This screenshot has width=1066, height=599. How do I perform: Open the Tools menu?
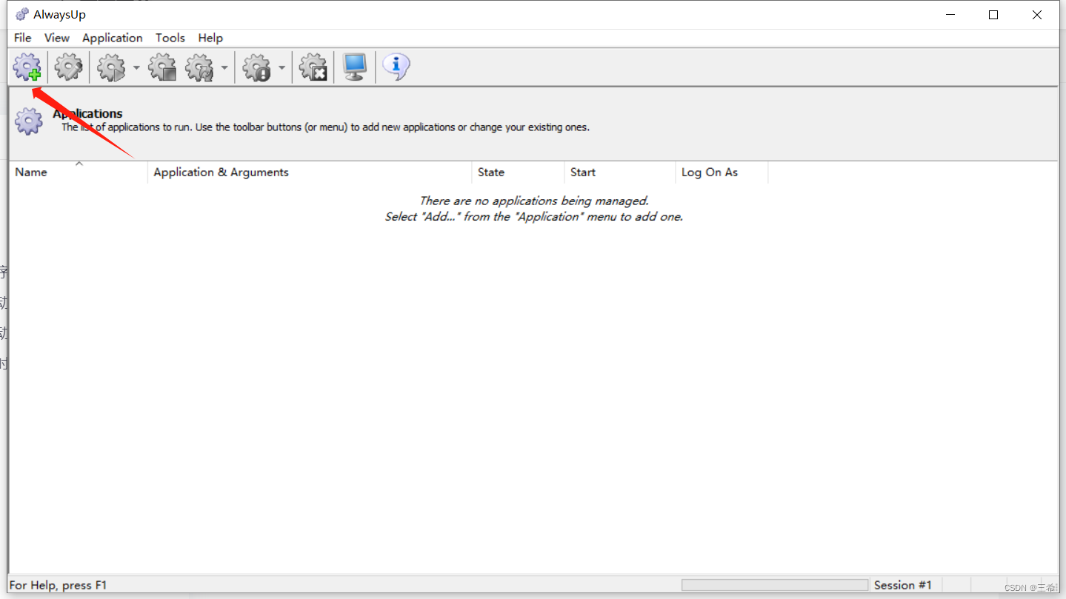[170, 38]
